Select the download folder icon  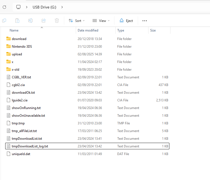coord(8,39)
